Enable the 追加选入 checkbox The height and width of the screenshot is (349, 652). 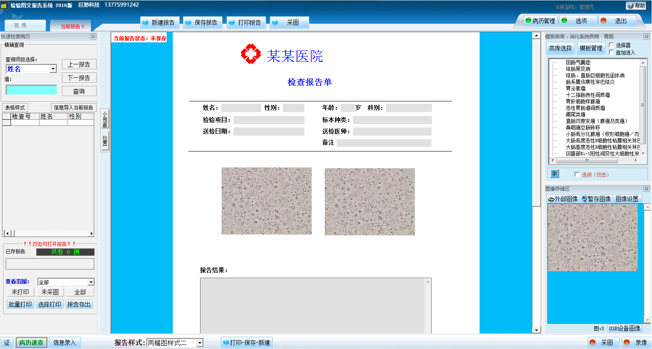(x=611, y=52)
